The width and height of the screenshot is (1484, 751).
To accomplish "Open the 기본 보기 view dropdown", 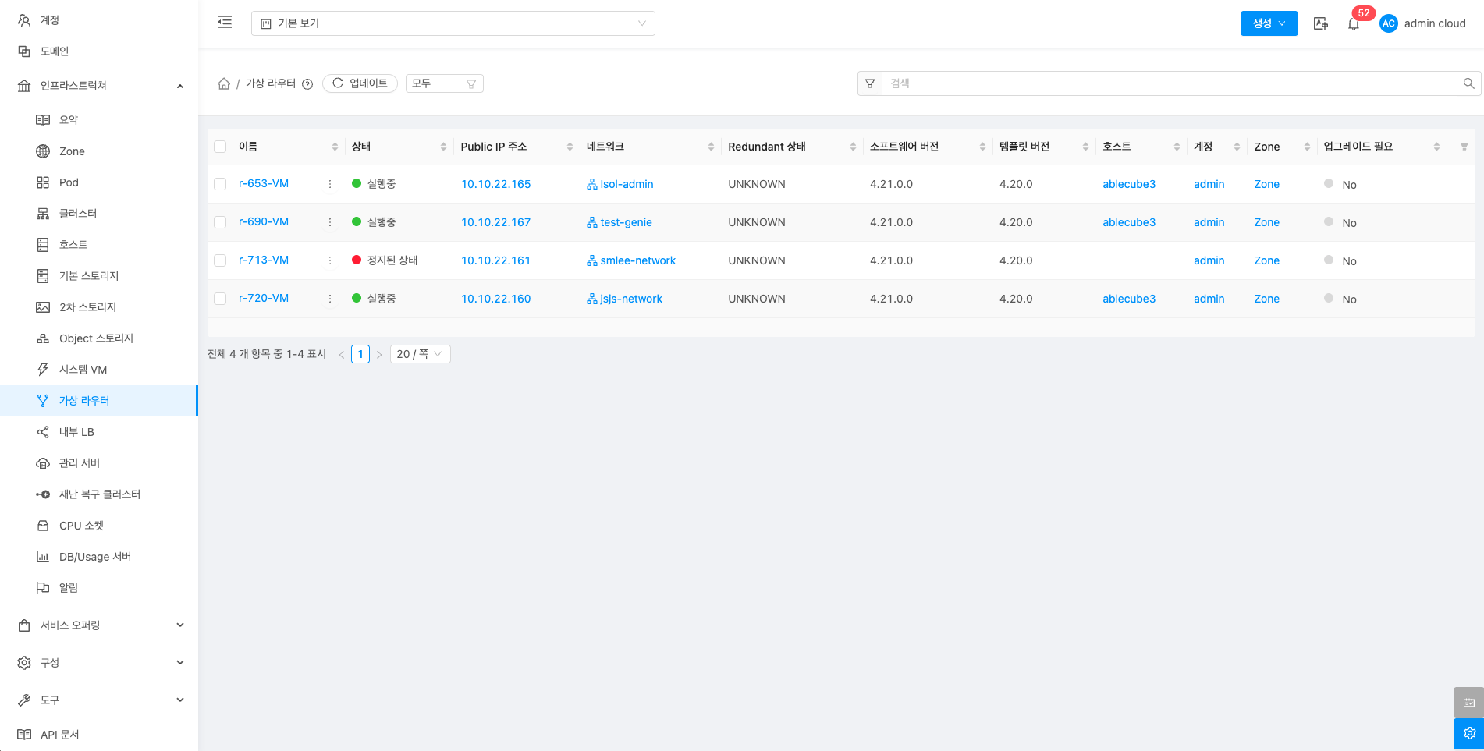I will pos(453,23).
